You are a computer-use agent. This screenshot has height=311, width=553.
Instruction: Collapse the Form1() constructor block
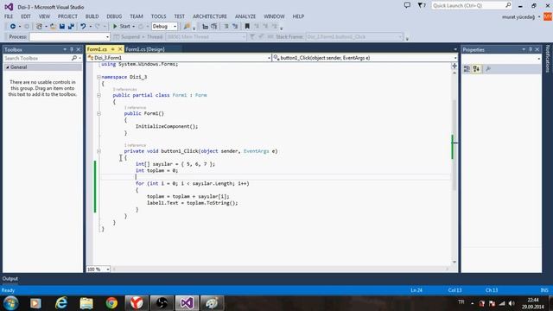[99, 113]
